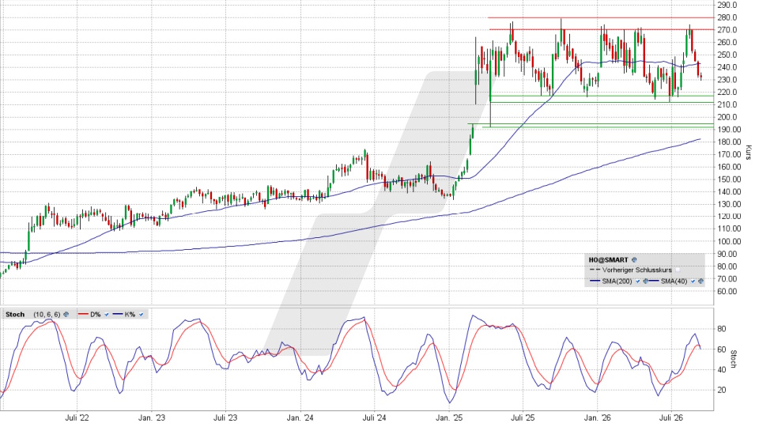
Task: Open settings icon next to HO@SMART
Action: (634, 260)
